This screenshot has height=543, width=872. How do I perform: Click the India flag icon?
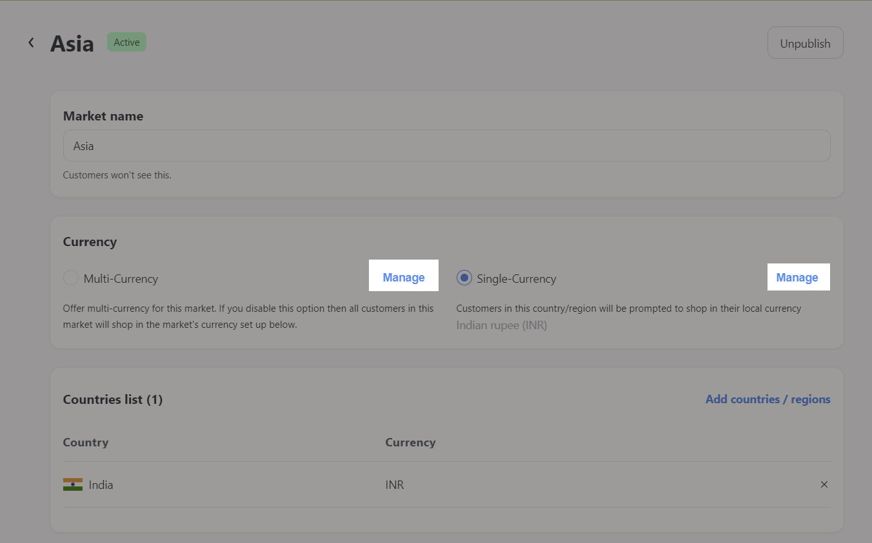point(73,484)
